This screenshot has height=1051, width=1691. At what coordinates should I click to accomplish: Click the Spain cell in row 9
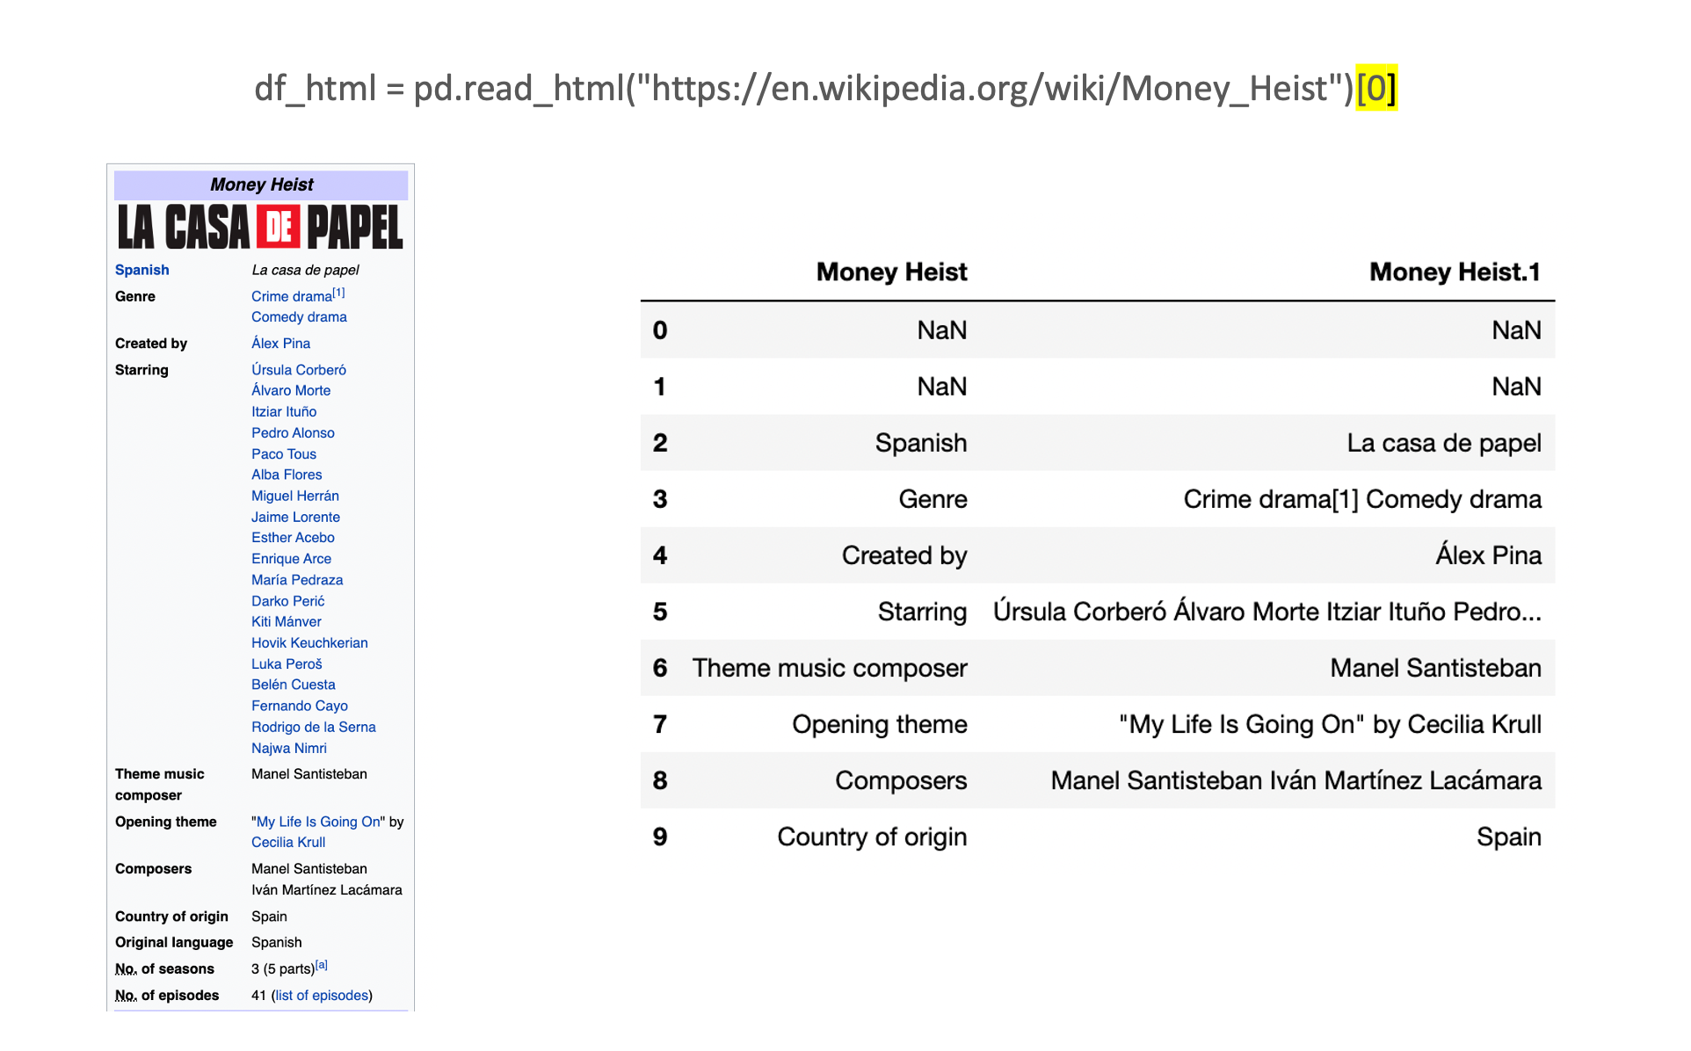point(1509,837)
